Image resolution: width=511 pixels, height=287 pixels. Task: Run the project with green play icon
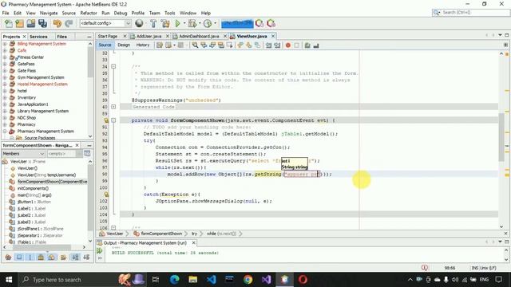177,23
